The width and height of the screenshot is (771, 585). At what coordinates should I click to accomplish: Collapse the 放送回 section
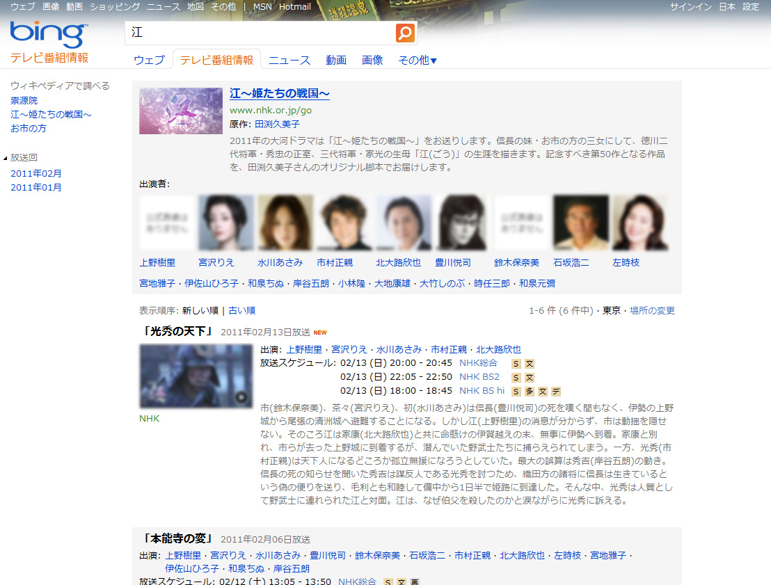6,158
